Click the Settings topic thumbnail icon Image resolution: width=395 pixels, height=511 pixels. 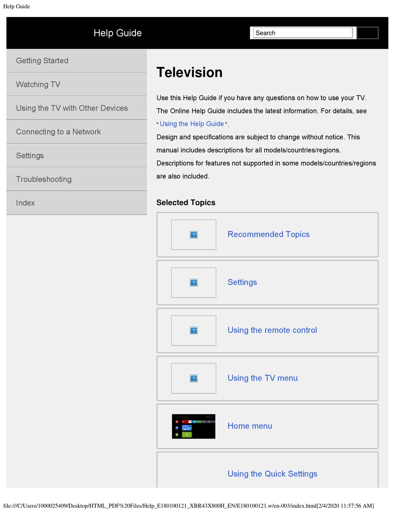click(193, 282)
